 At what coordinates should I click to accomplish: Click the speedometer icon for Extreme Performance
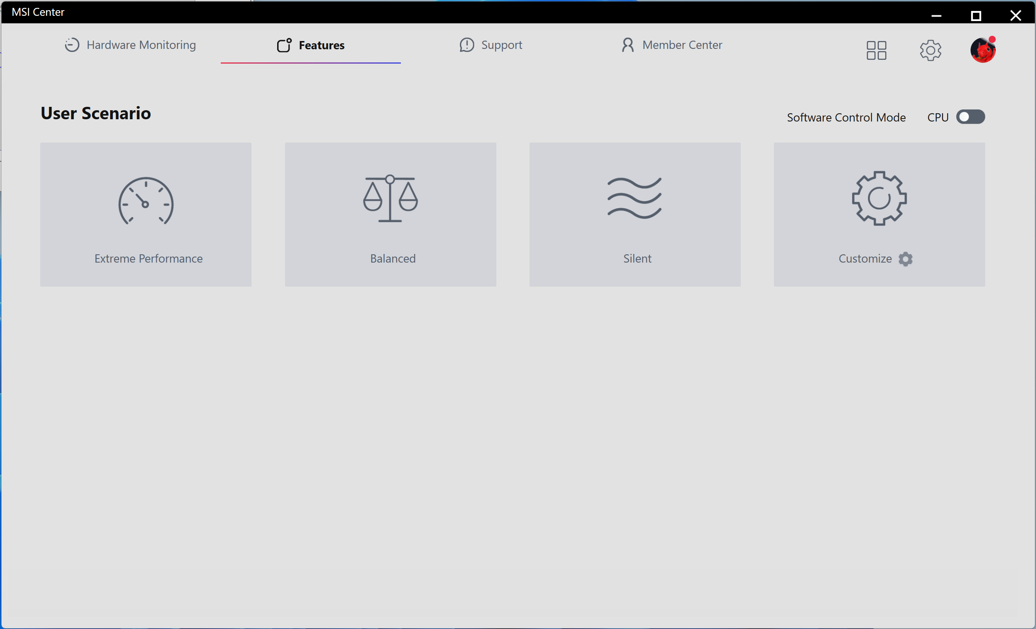[x=146, y=201]
